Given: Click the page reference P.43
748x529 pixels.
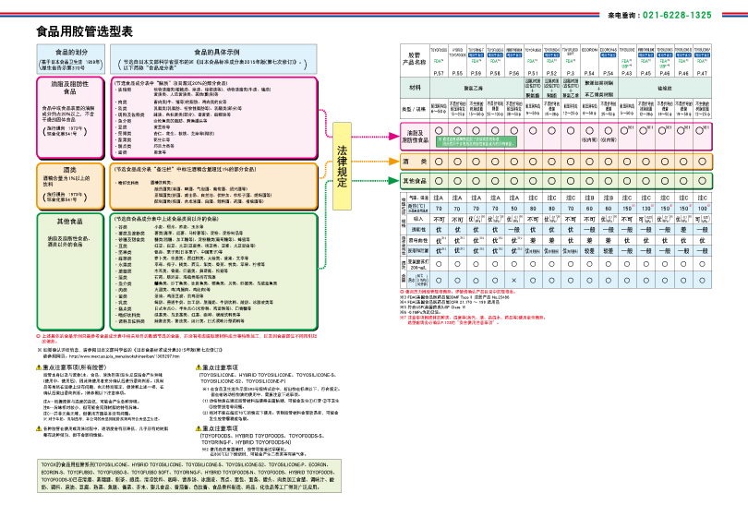Looking at the screenshot, I should point(626,74).
